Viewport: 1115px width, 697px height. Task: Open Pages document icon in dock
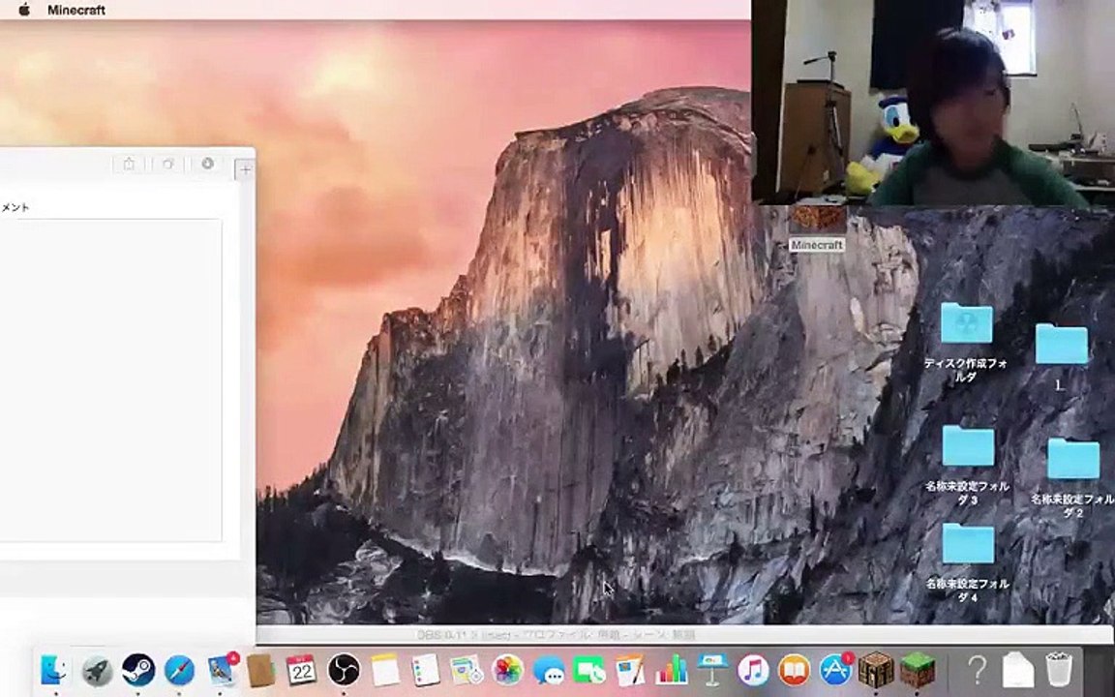[630, 670]
